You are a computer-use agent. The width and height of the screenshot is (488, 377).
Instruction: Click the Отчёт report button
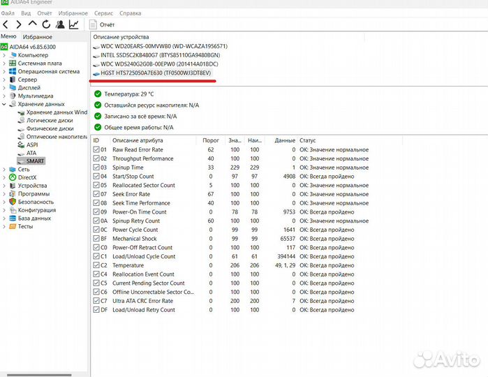coord(102,24)
